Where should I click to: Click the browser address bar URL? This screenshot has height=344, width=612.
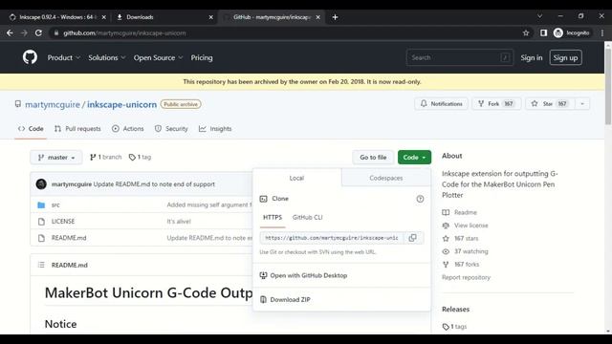(x=124, y=33)
